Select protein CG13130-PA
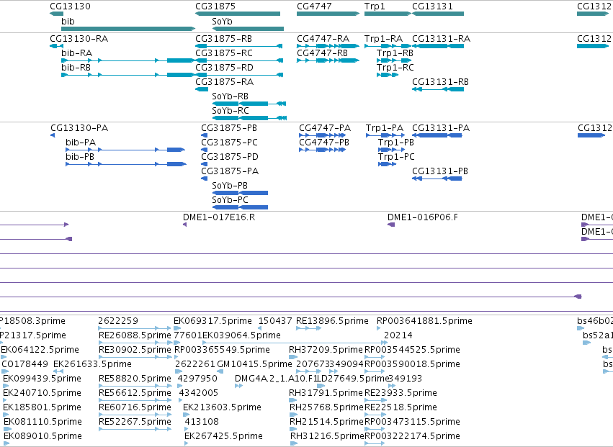 tap(79, 128)
